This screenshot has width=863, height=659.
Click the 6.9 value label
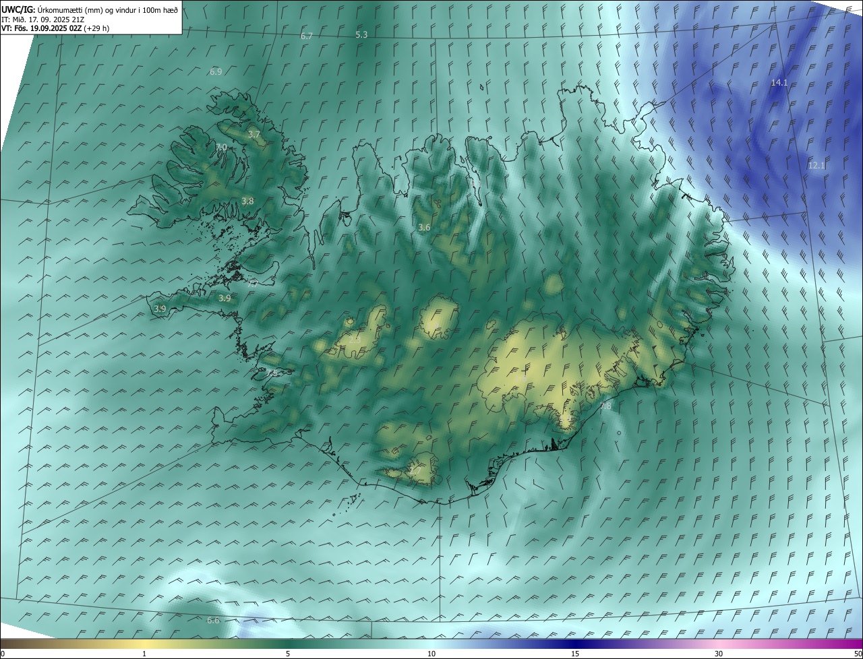216,71
